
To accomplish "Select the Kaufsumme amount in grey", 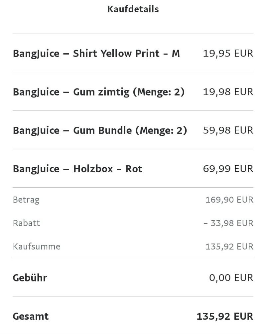I will 229,247.
